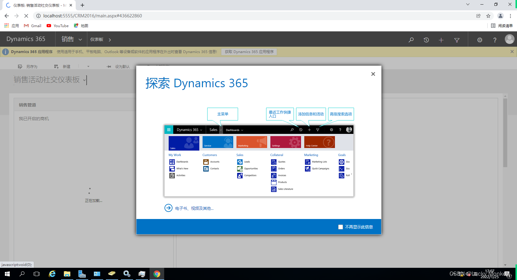Open the settings gear in Dynamics navbar
Screen dimensions: 517x280
point(480,40)
